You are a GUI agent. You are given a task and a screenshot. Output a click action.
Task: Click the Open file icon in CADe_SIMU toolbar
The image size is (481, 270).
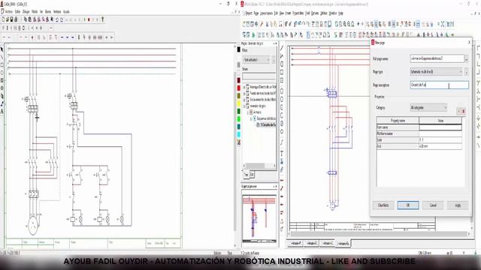8,19
